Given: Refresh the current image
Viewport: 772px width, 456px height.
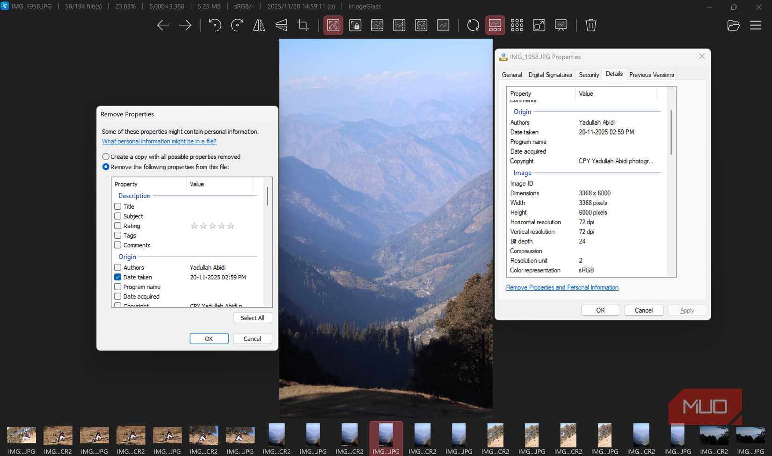Looking at the screenshot, I should tap(473, 25).
